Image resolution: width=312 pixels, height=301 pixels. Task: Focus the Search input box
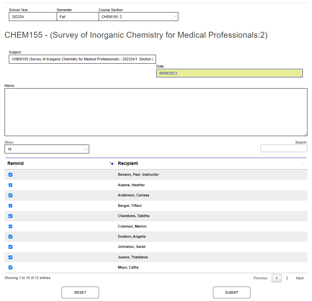point(283,149)
